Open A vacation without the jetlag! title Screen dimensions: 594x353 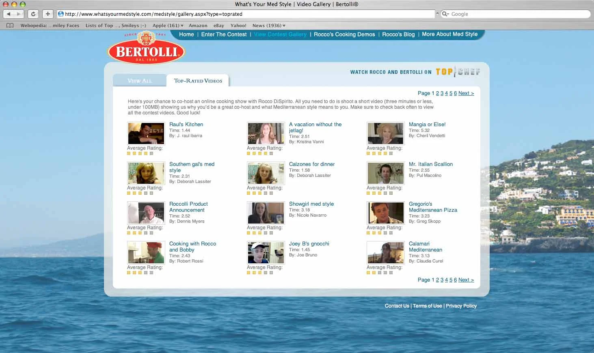point(315,127)
